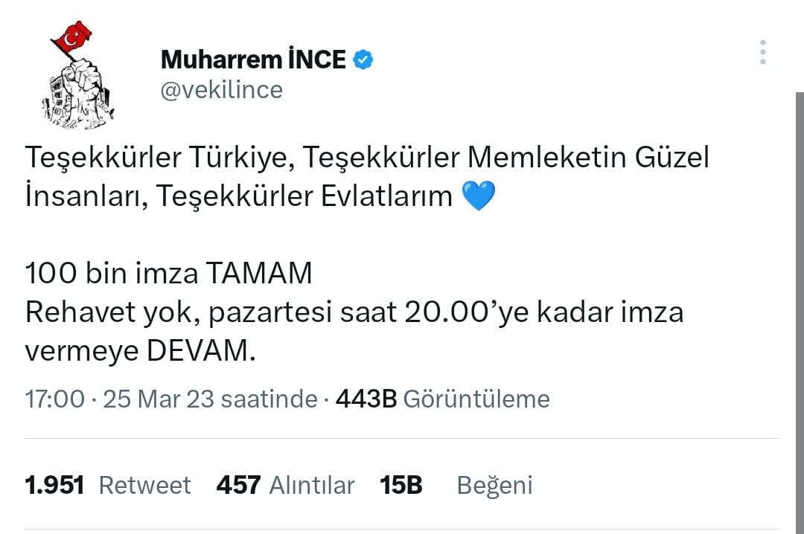Viewport: 804px width, 534px height.
Task: Open the 15B likes count
Action: pos(401,486)
